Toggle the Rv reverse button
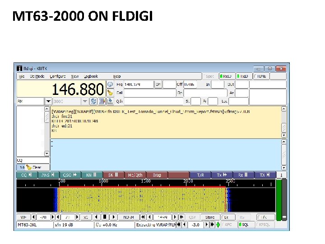 click(x=243, y=217)
